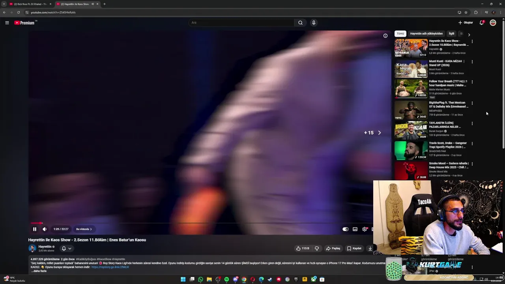Dislike the video
Screen dimensions: 505x284
[x=317, y=248]
